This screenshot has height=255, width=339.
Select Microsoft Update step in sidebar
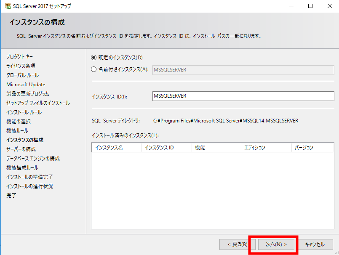click(x=26, y=85)
